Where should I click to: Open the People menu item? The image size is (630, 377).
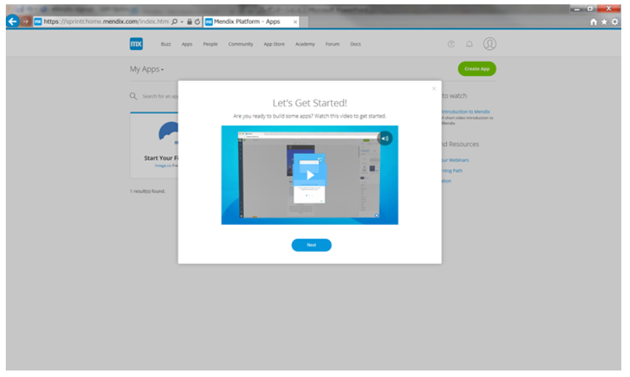click(x=210, y=44)
